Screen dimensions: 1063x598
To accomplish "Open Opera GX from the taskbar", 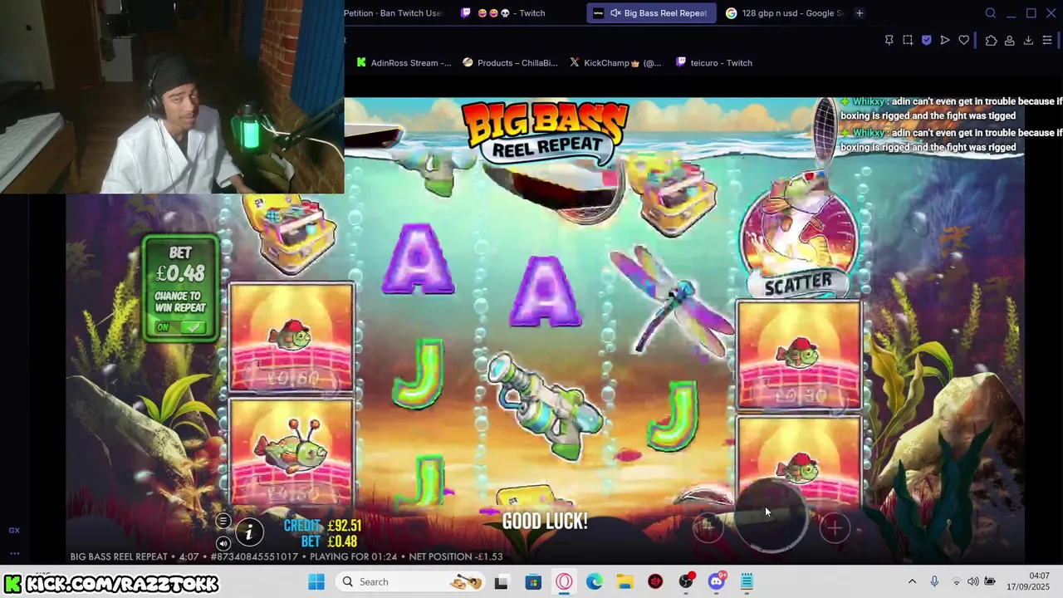I will click(x=564, y=582).
